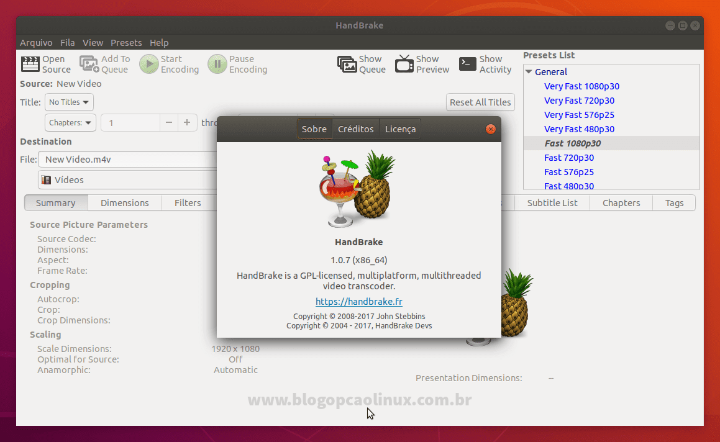Select the Summary tab
This screenshot has height=442, width=720.
(56, 203)
